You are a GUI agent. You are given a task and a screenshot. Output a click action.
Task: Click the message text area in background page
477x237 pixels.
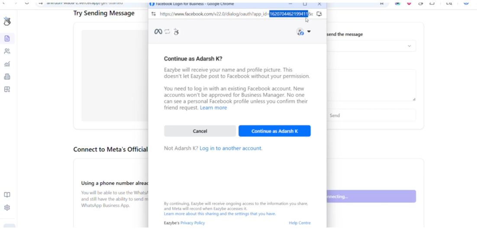click(x=371, y=85)
